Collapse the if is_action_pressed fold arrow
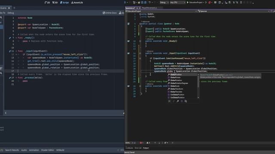This screenshot has height=154, width=275. coord(16,54)
